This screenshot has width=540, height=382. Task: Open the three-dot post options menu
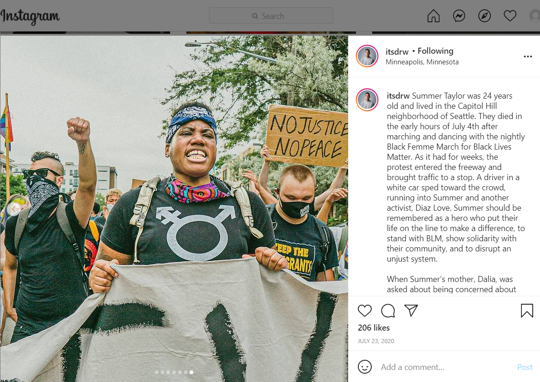pyautogui.click(x=527, y=56)
